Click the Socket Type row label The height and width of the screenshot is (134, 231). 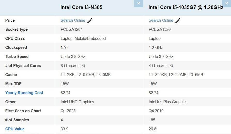click(17, 29)
